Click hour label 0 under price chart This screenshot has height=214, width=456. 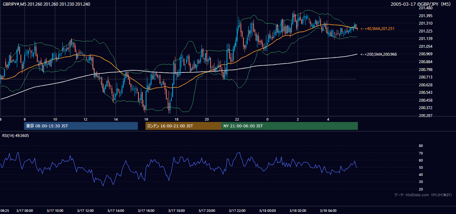pos(267,119)
